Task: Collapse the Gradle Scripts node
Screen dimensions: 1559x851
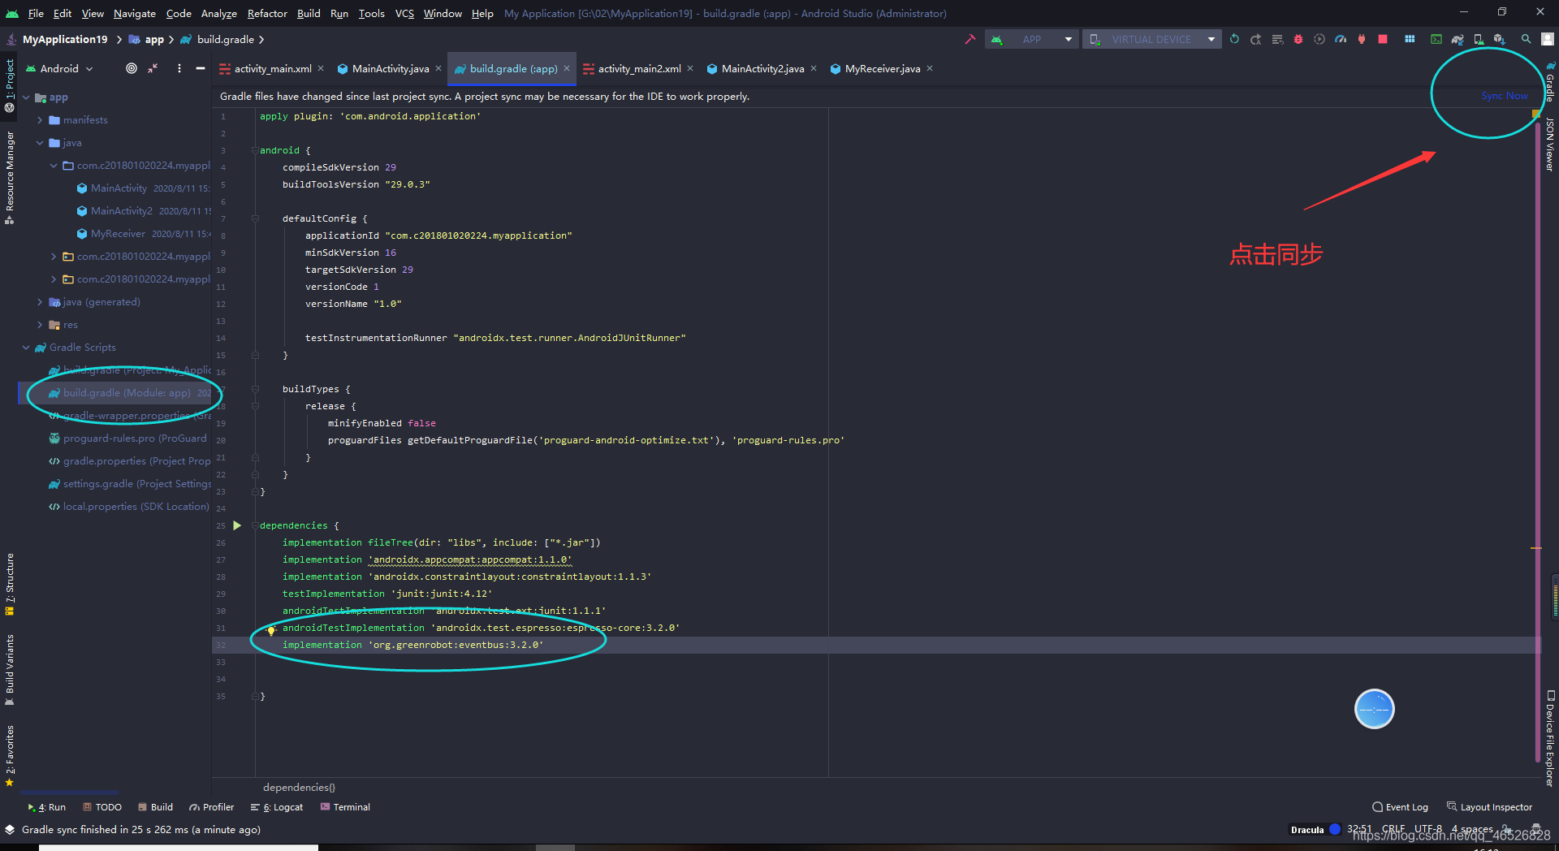Action: point(26,347)
